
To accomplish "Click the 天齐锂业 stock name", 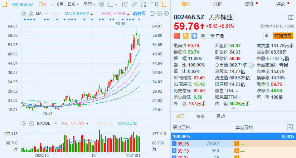I will (x=220, y=18).
